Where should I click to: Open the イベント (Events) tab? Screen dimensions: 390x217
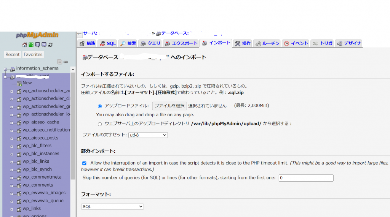[296, 43]
